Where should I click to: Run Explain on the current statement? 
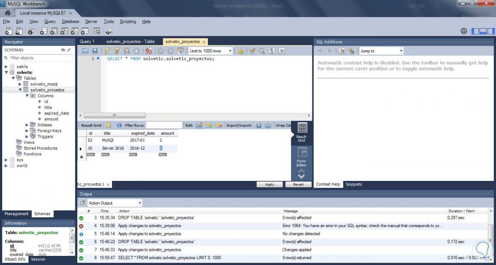coord(127,51)
